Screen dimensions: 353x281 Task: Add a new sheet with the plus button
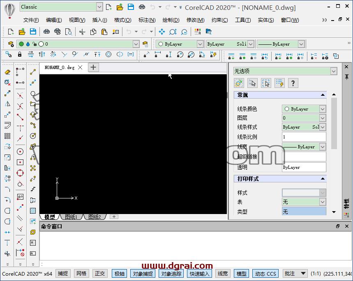[x=114, y=217]
